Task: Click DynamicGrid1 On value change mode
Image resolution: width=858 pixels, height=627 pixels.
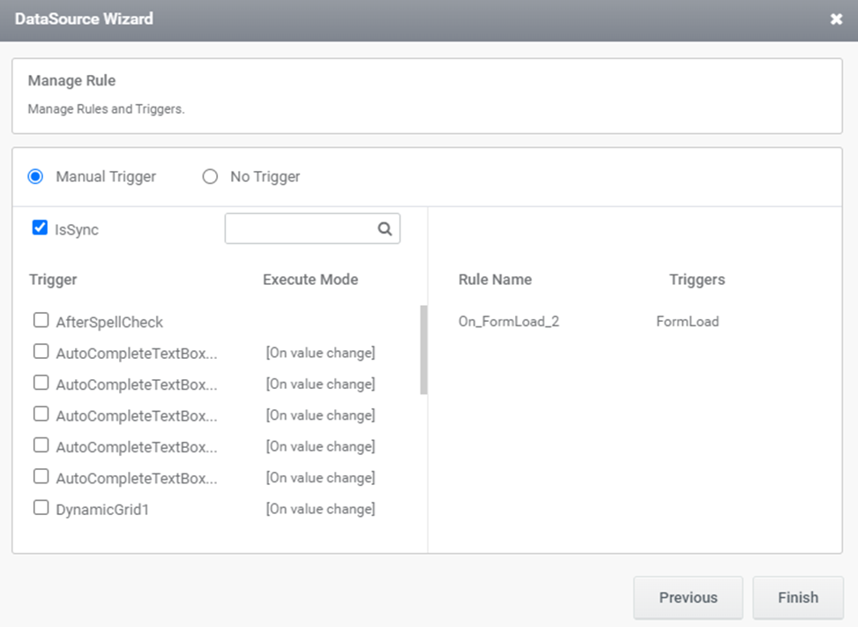Action: (321, 509)
